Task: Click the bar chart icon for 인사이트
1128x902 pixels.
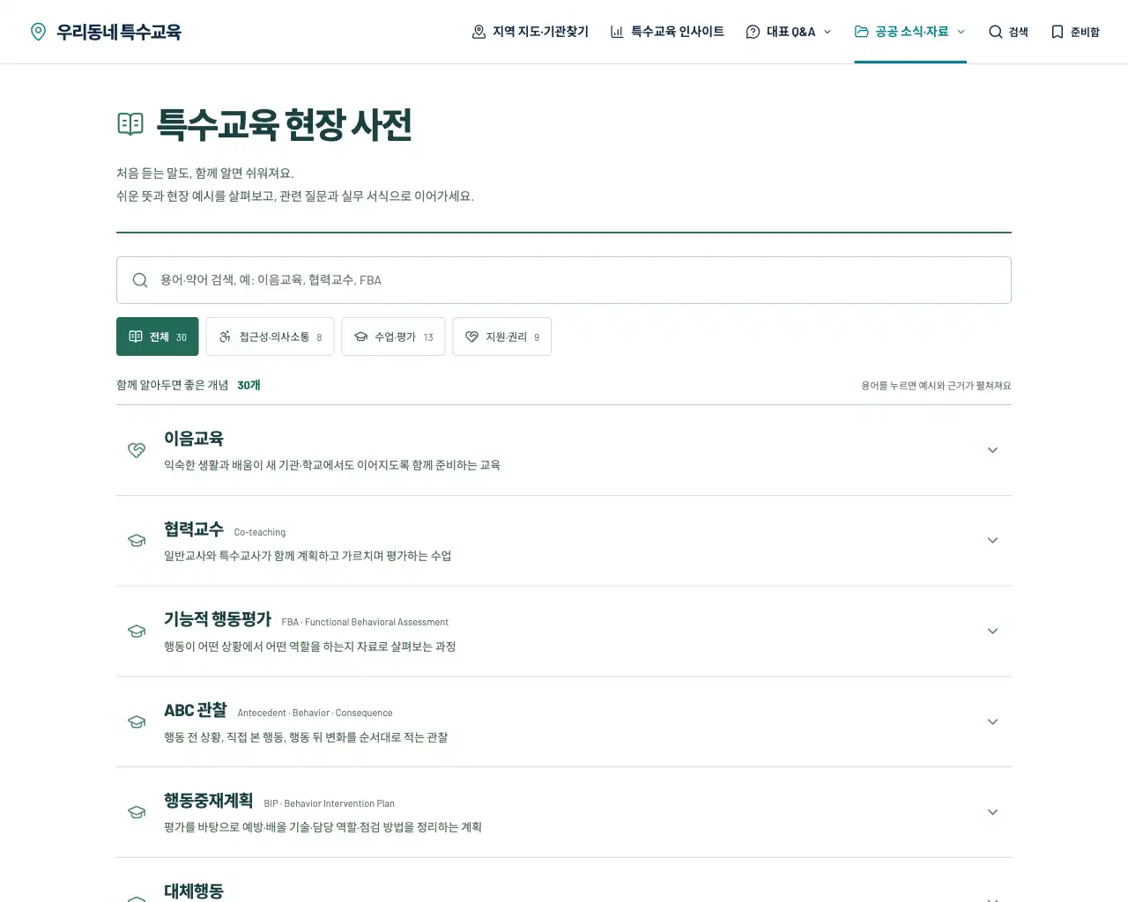Action: pyautogui.click(x=617, y=32)
